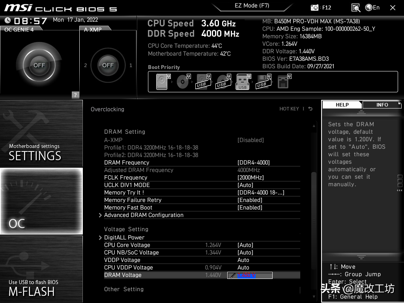Open the Memory Try It ! preset list
Image resolution: width=404 pixels, height=303 pixels.
(261, 193)
